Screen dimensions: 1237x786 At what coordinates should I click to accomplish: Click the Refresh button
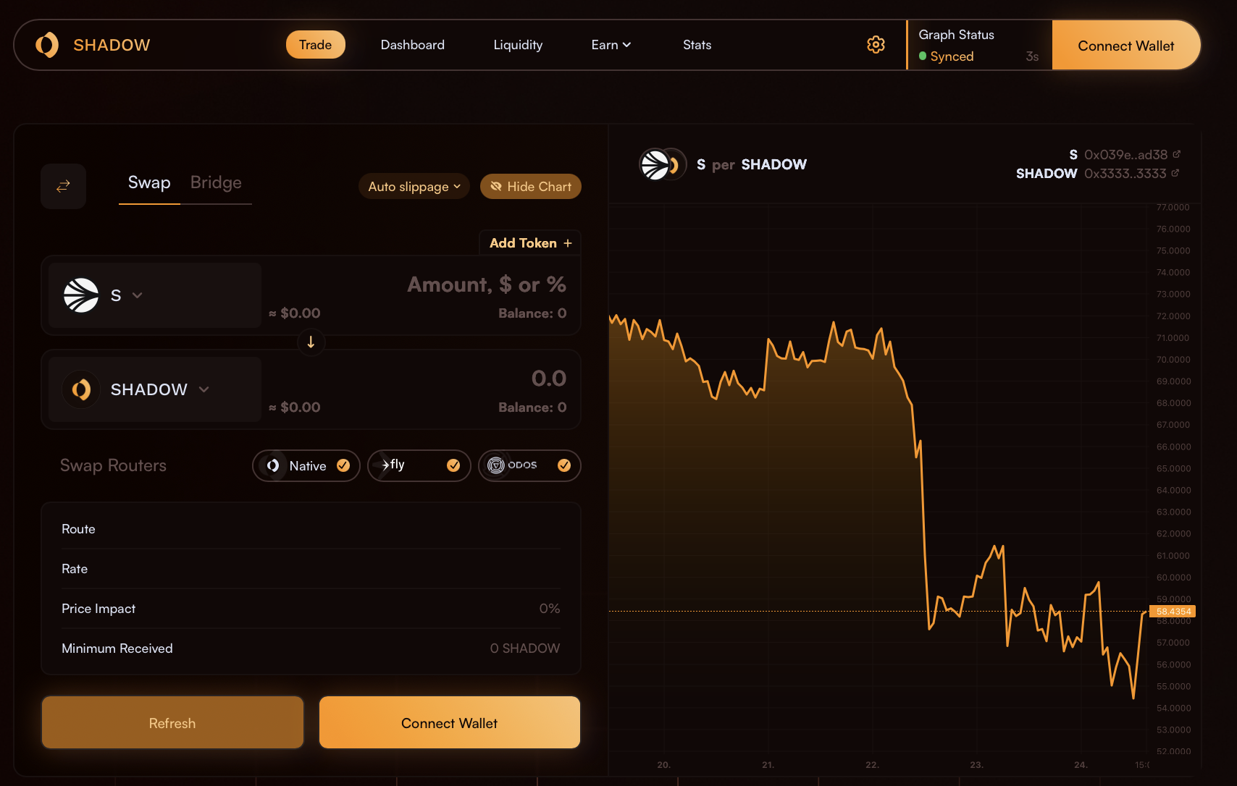click(172, 722)
